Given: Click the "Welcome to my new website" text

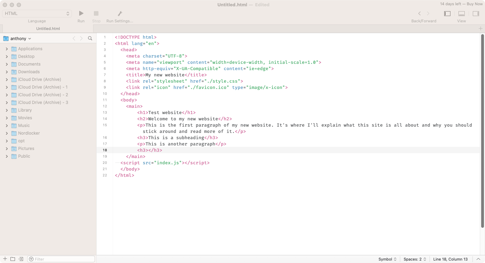Looking at the screenshot, I should click(x=183, y=119).
